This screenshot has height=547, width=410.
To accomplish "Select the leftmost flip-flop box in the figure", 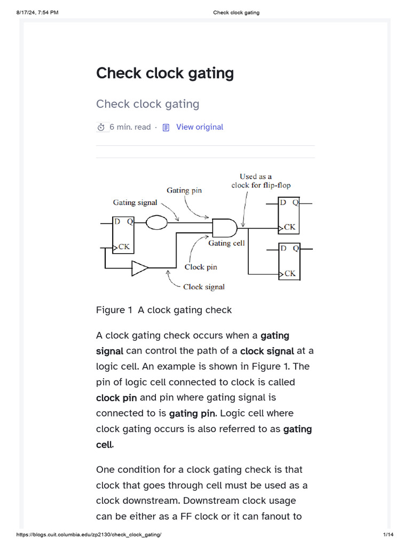I will click(123, 235).
